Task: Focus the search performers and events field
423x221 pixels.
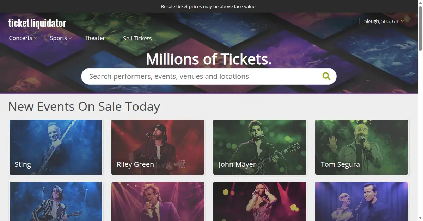Action: coord(209,76)
